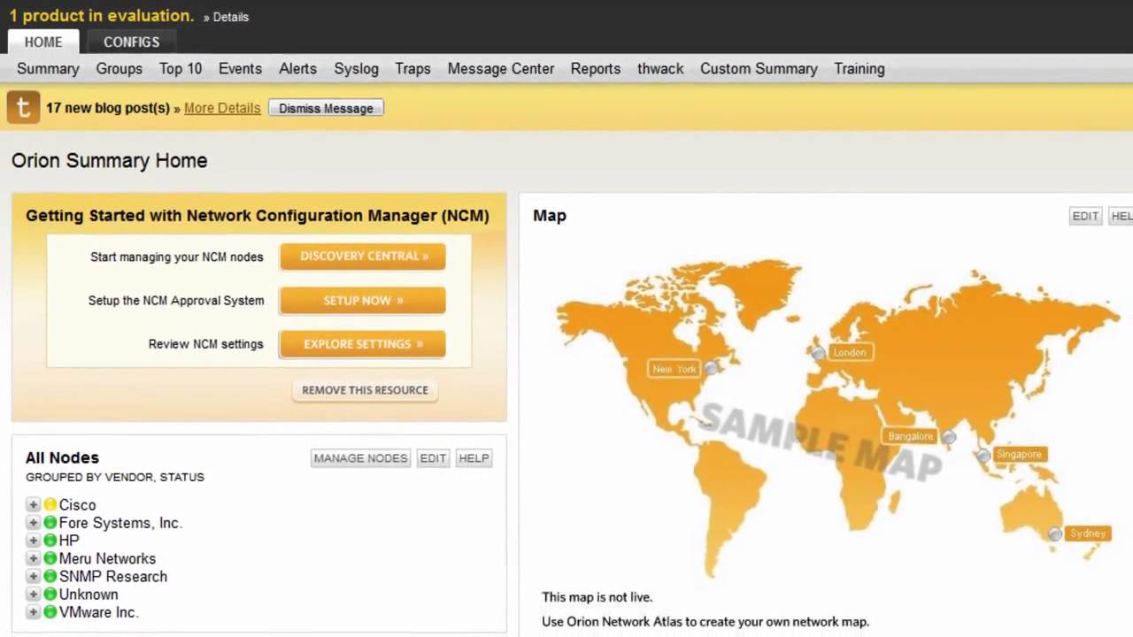Click the EXPLORE SETTINGS button
Screen dimensions: 1133x637
(x=363, y=344)
